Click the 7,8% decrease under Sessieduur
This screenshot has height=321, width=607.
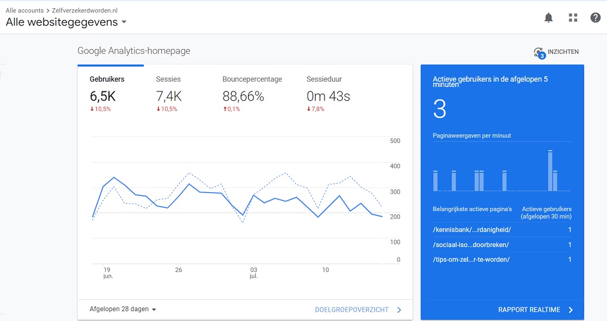point(316,109)
